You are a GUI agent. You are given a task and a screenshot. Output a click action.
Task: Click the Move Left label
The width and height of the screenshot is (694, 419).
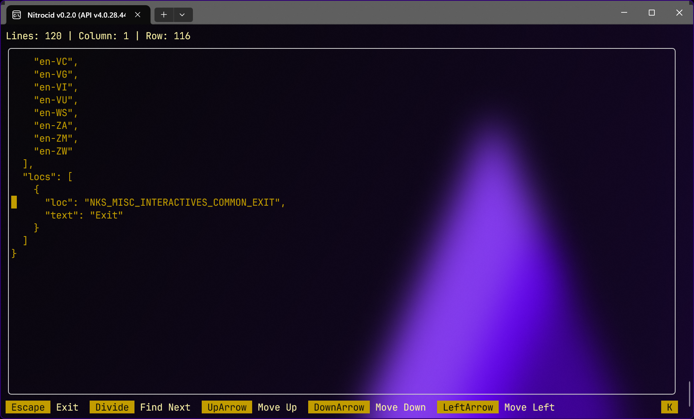click(x=530, y=407)
